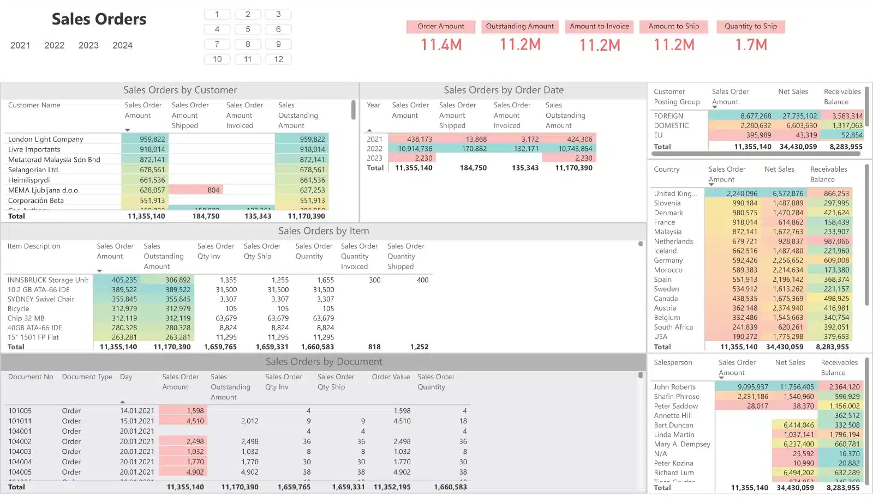Click ascending sort arrow under Year column

tap(369, 130)
